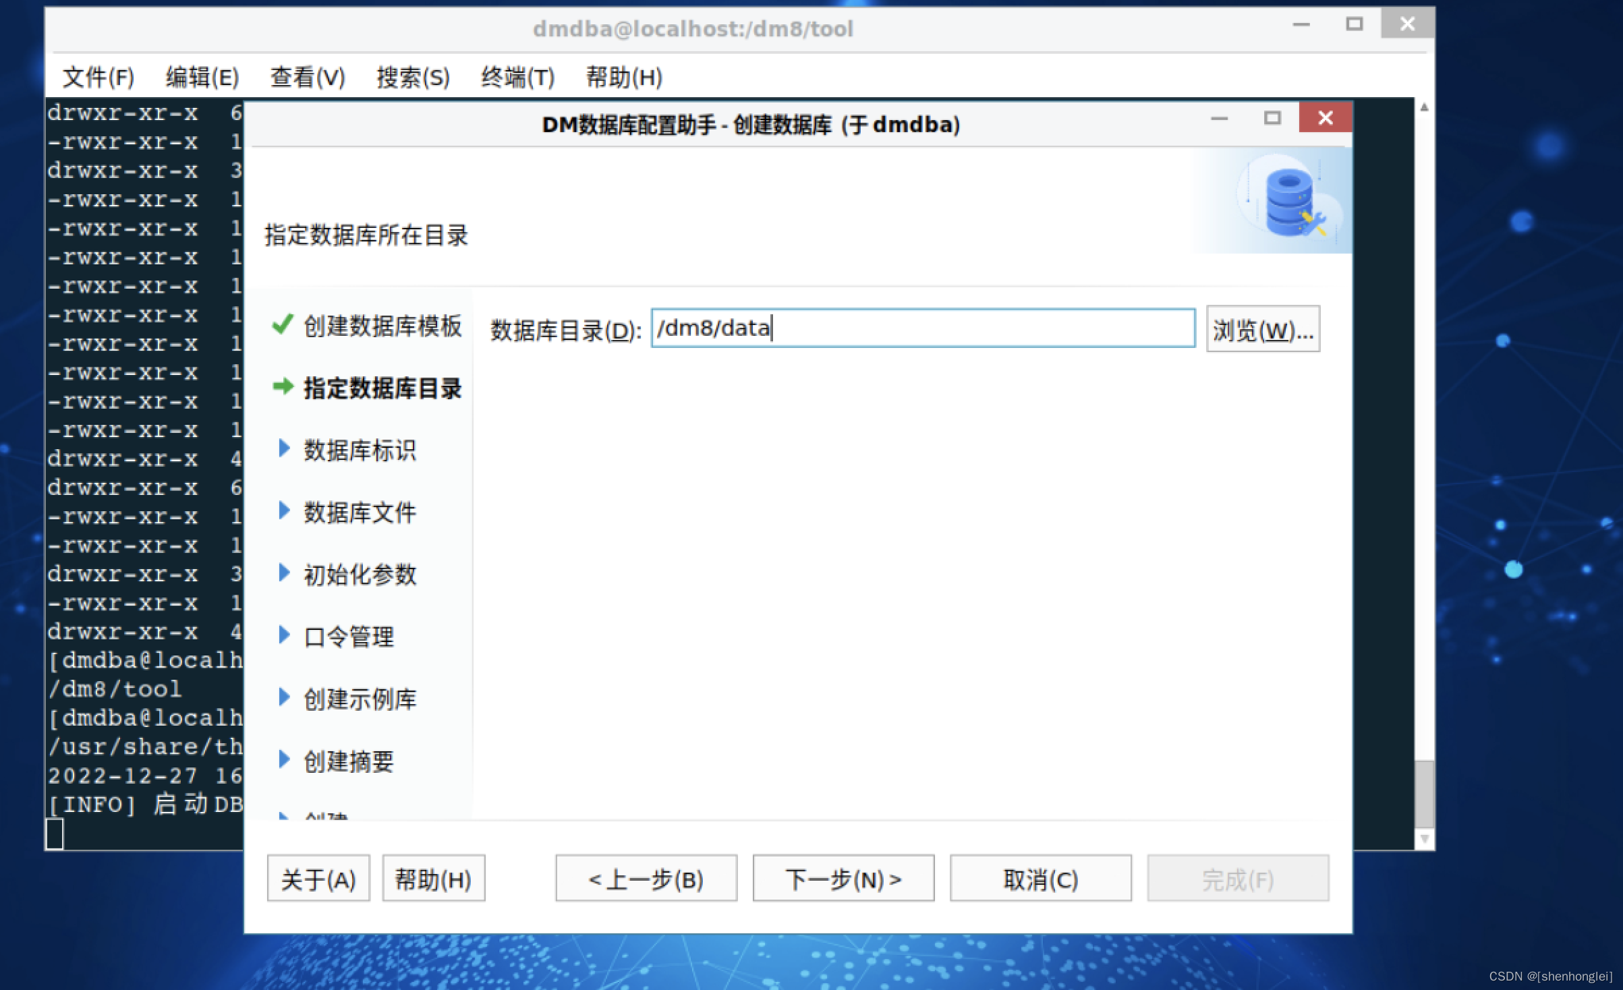The image size is (1623, 990).
Task: Click the blue triangle by 口令管理
Action: [284, 635]
